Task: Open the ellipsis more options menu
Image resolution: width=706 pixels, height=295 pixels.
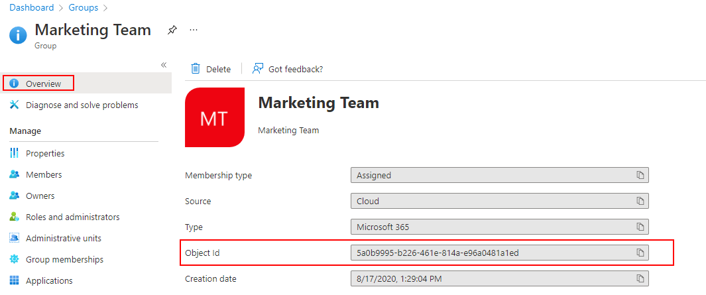Action: [x=194, y=30]
